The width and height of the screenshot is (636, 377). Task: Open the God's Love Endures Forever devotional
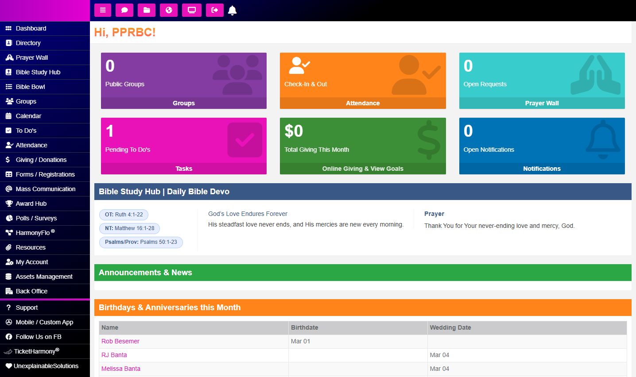248,214
